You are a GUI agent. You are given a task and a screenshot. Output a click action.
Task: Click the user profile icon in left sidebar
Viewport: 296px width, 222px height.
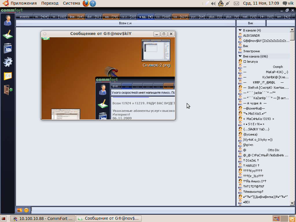click(x=8, y=21)
